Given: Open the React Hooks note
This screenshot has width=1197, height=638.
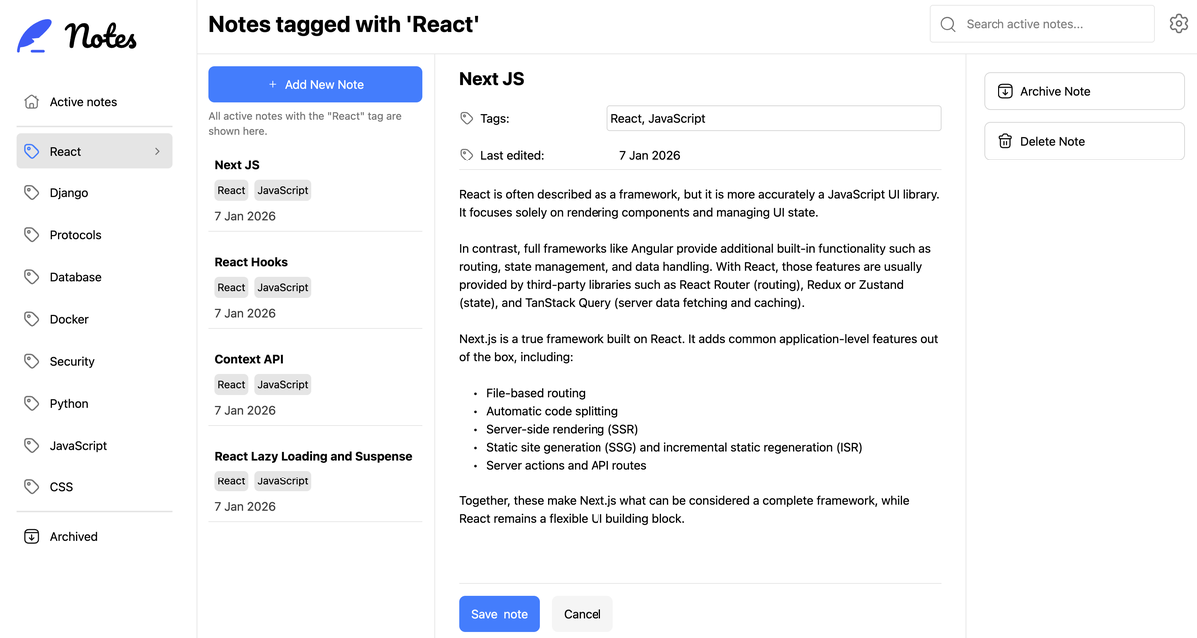Looking at the screenshot, I should [251, 261].
